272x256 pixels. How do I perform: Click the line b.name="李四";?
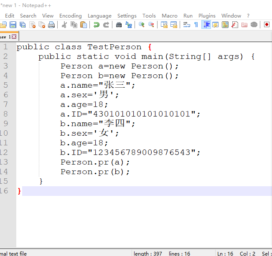pos(97,124)
